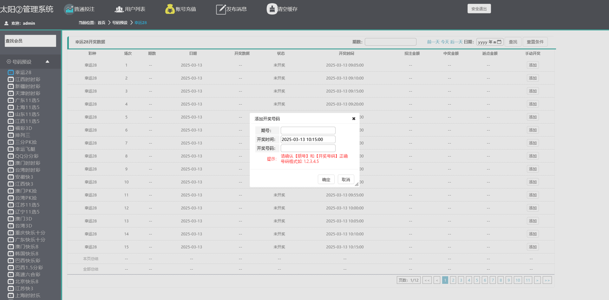Open 广东11选5 in the sidebar

point(27,100)
